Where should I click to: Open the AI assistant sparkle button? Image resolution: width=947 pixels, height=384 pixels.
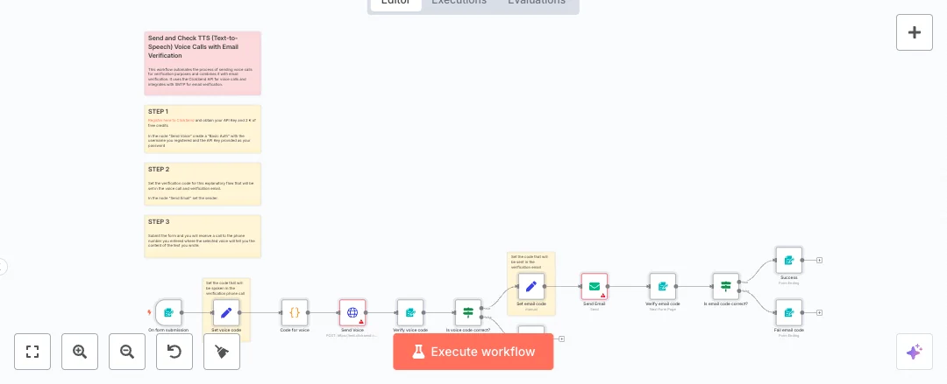pyautogui.click(x=915, y=352)
